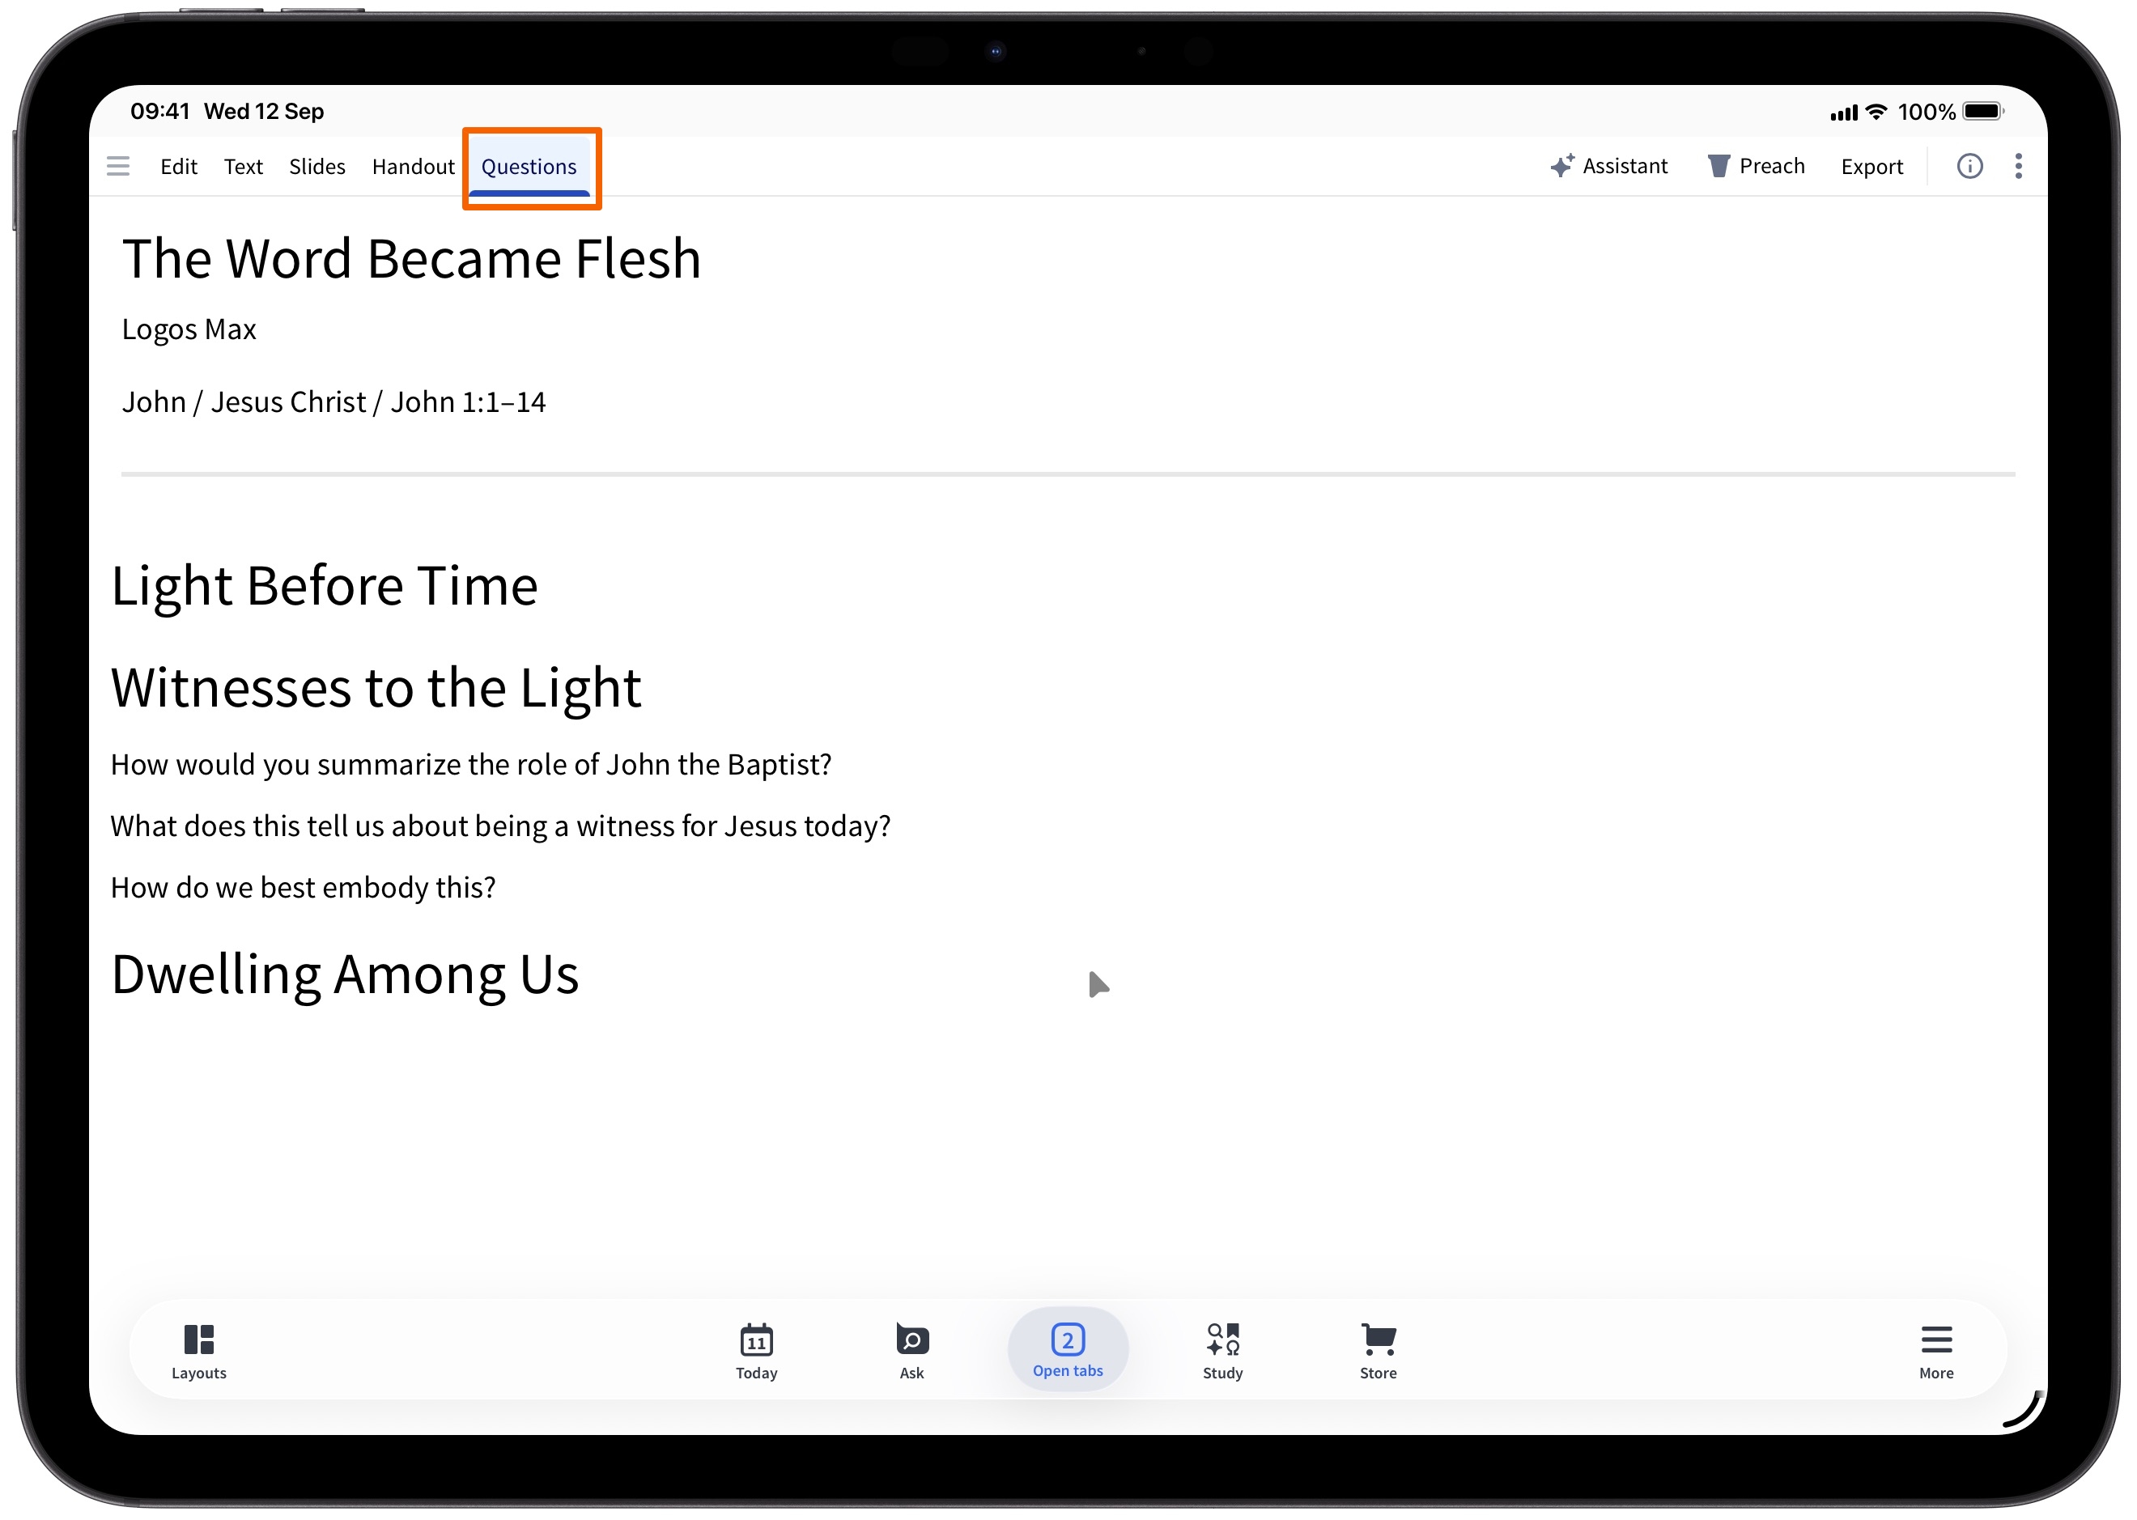Tap the 09:41 clock in status bar
This screenshot has height=1520, width=2137.
(160, 112)
